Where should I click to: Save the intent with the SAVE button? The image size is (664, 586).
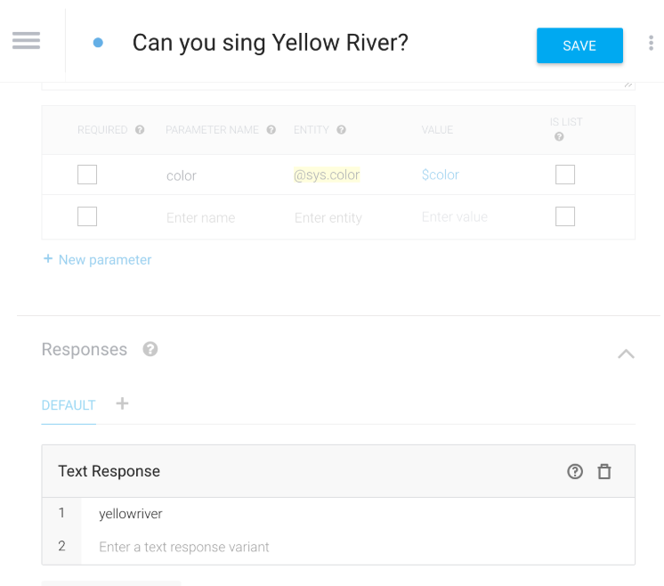(579, 45)
